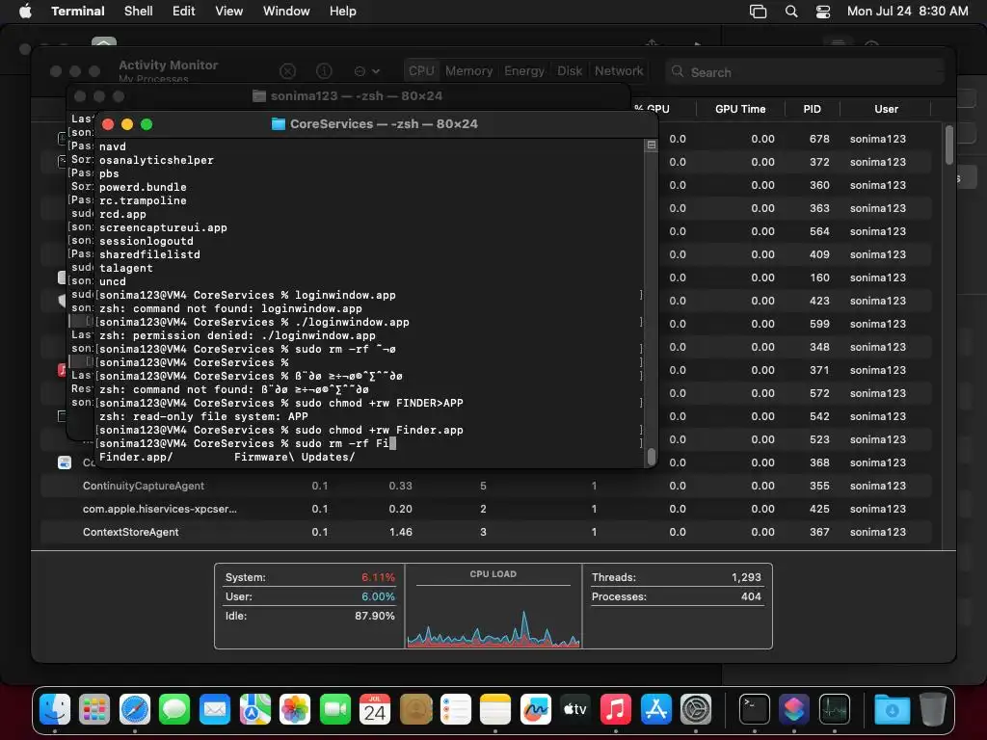Open Photos app in the Dock
987x740 pixels.
tap(295, 710)
